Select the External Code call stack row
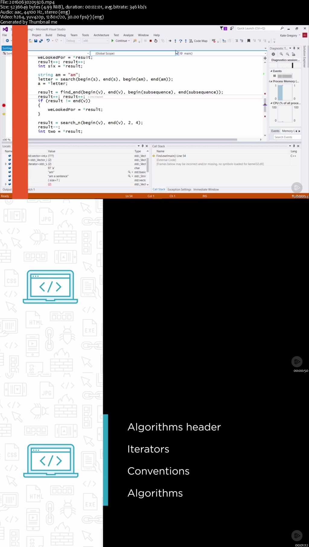 [166, 160]
